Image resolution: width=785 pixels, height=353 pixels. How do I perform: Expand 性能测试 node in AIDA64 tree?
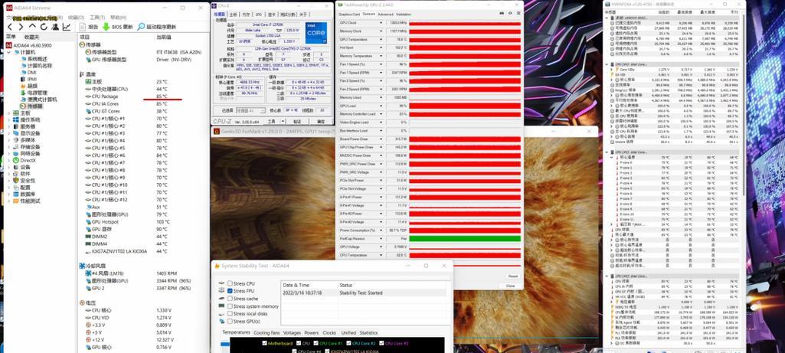pyautogui.click(x=8, y=201)
